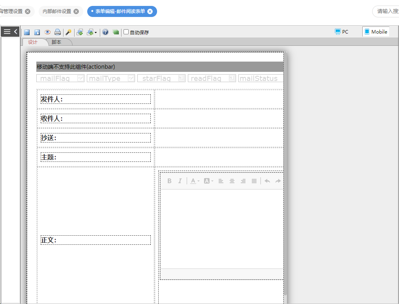
Task: Select the readFlag field
Action: point(212,79)
